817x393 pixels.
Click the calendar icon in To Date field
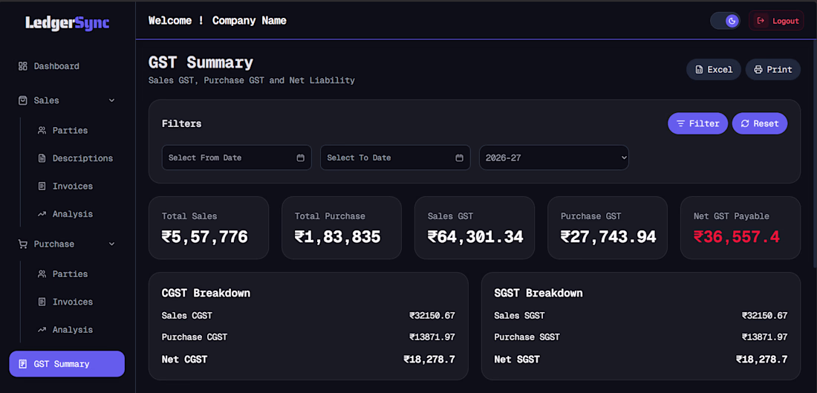[459, 158]
